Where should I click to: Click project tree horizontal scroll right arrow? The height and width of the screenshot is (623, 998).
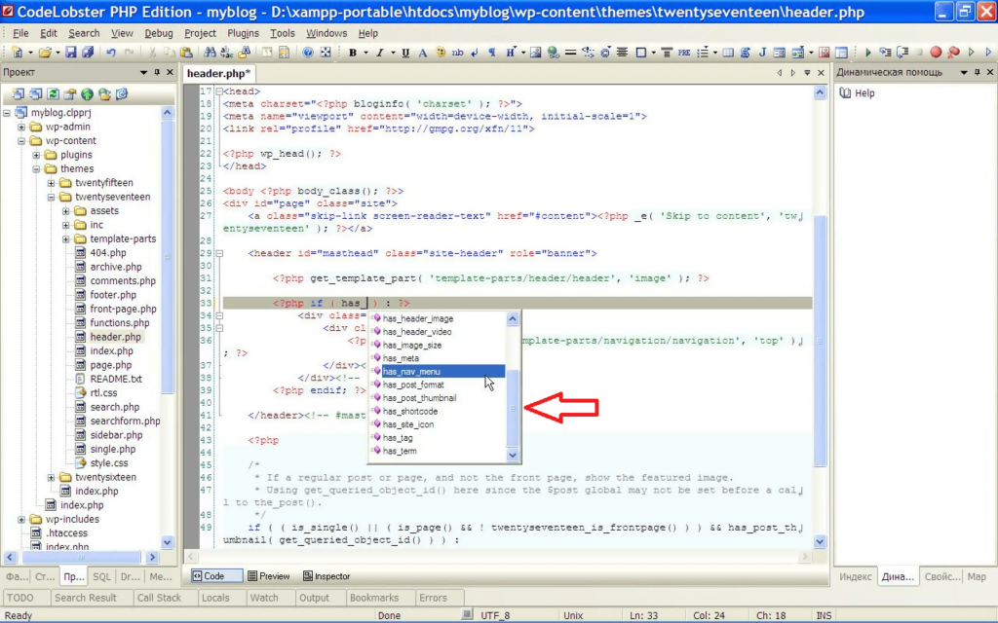coord(152,557)
